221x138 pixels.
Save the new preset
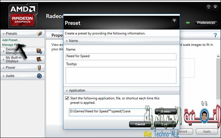[x=165, y=124]
